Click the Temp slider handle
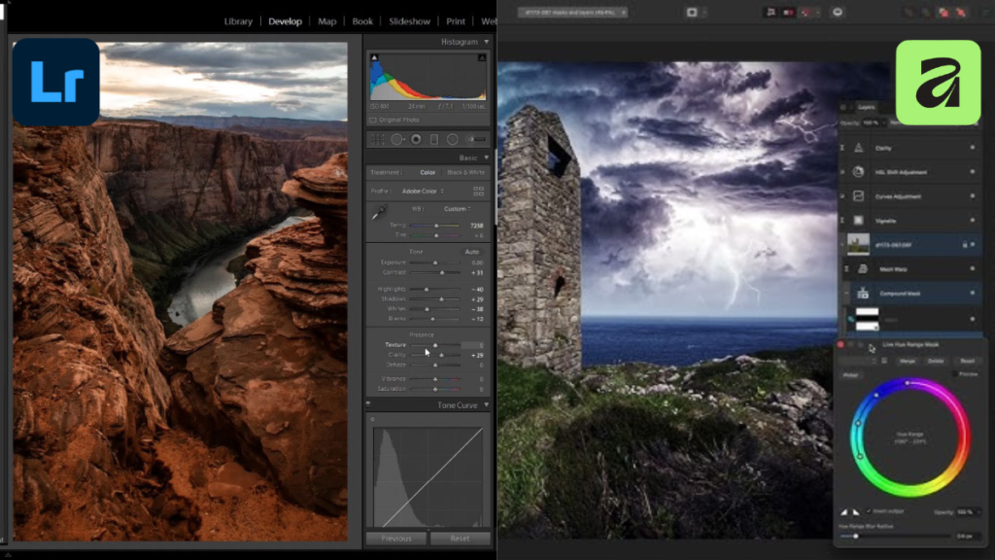Screen dimensions: 995x560 pyautogui.click(x=436, y=226)
